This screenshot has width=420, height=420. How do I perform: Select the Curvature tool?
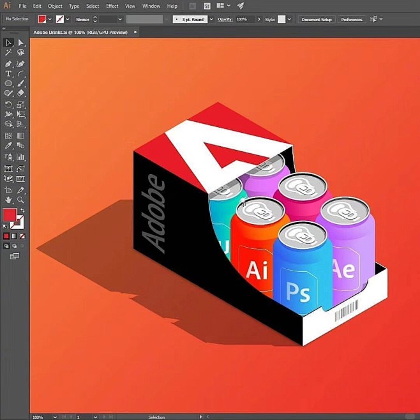coord(20,64)
